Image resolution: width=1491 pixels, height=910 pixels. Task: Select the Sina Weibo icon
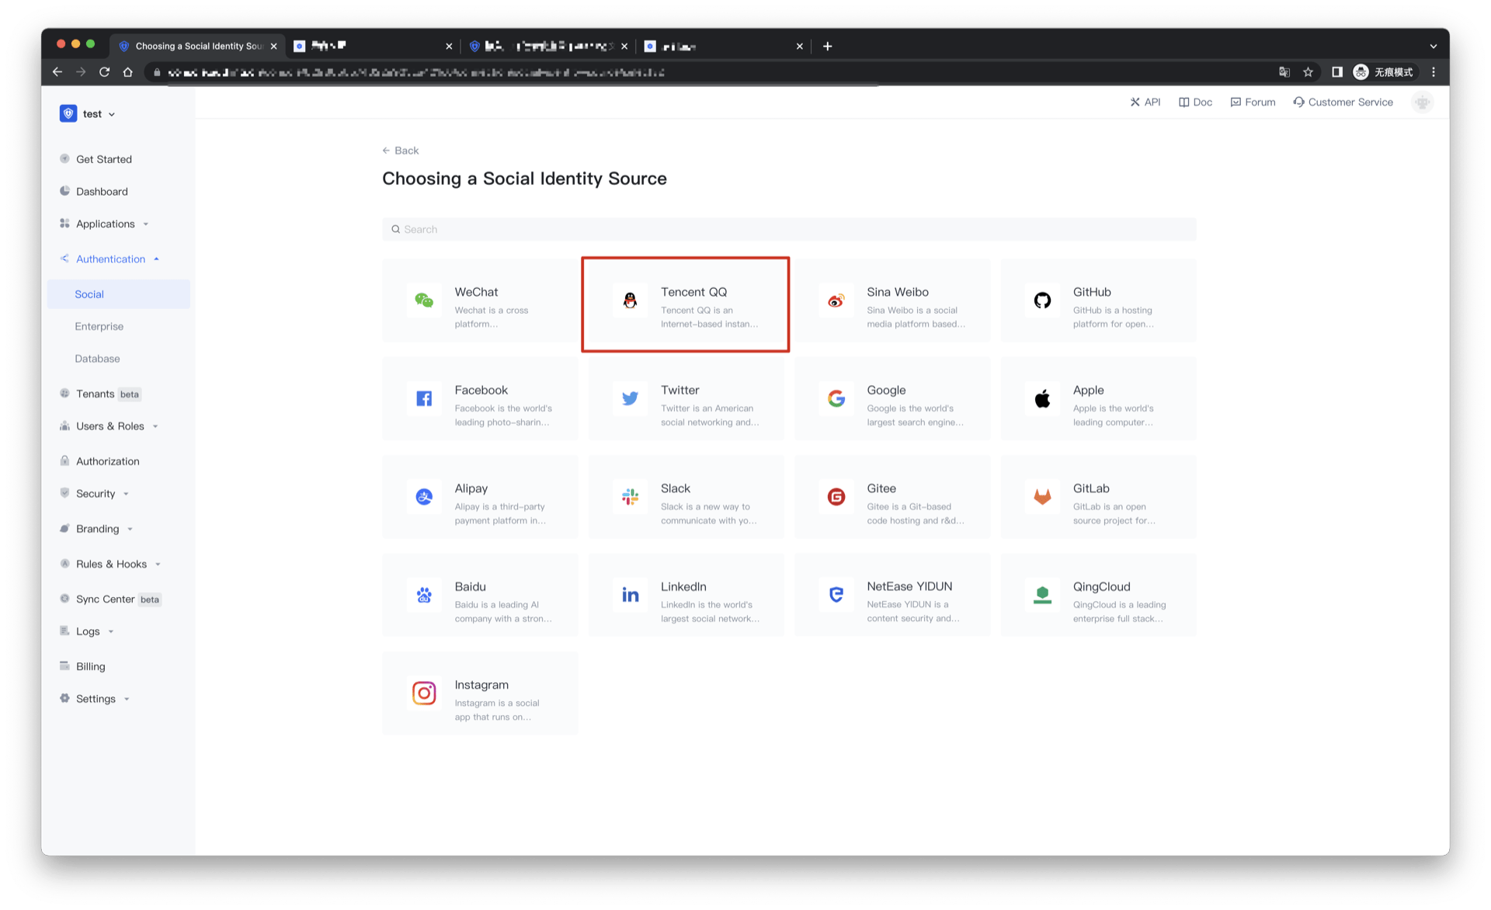[x=836, y=301]
